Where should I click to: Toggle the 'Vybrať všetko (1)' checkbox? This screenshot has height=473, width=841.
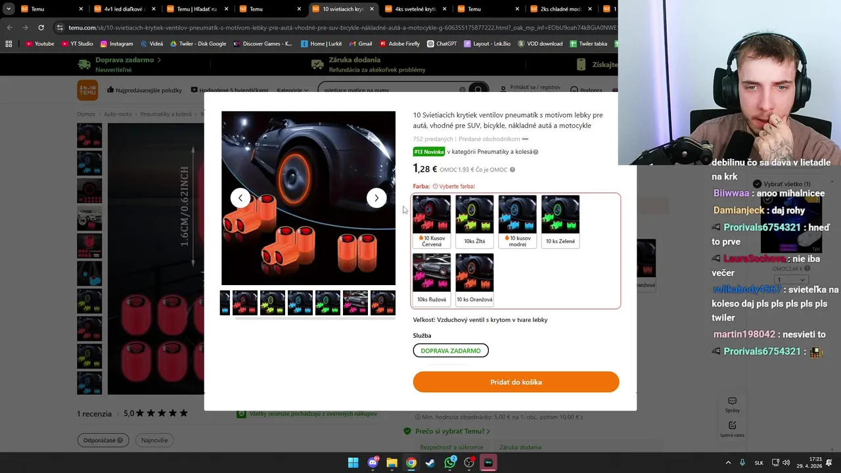click(757, 184)
